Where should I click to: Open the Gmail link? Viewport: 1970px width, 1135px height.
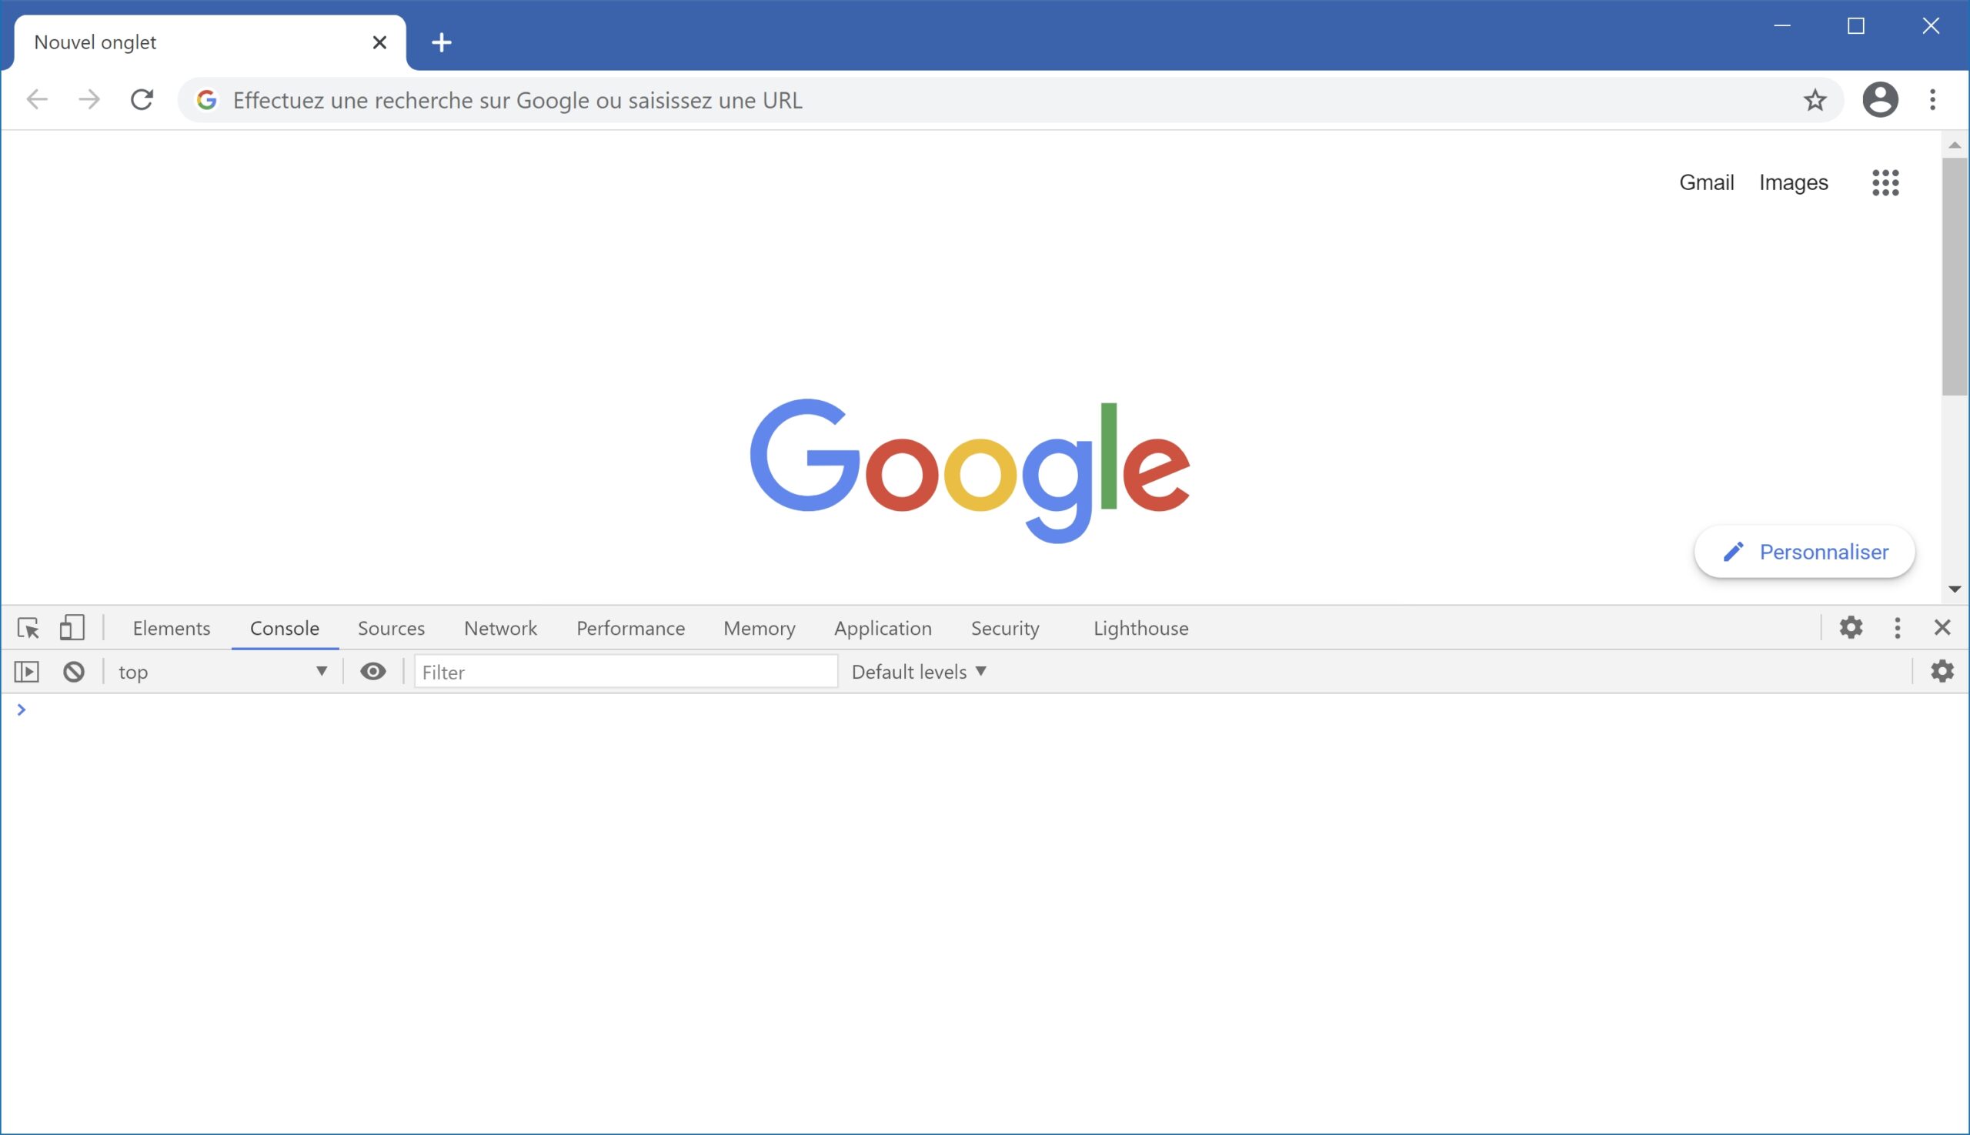(1706, 182)
